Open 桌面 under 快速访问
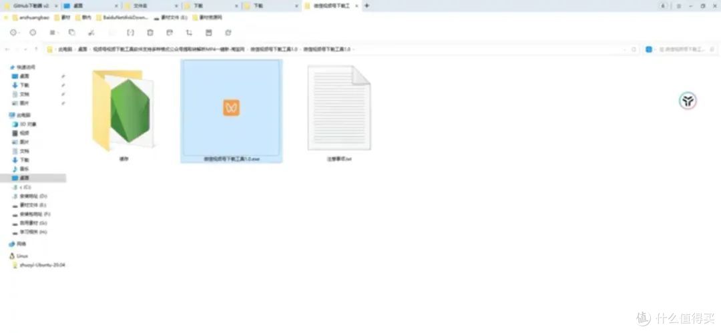The width and height of the screenshot is (721, 333). 25,76
